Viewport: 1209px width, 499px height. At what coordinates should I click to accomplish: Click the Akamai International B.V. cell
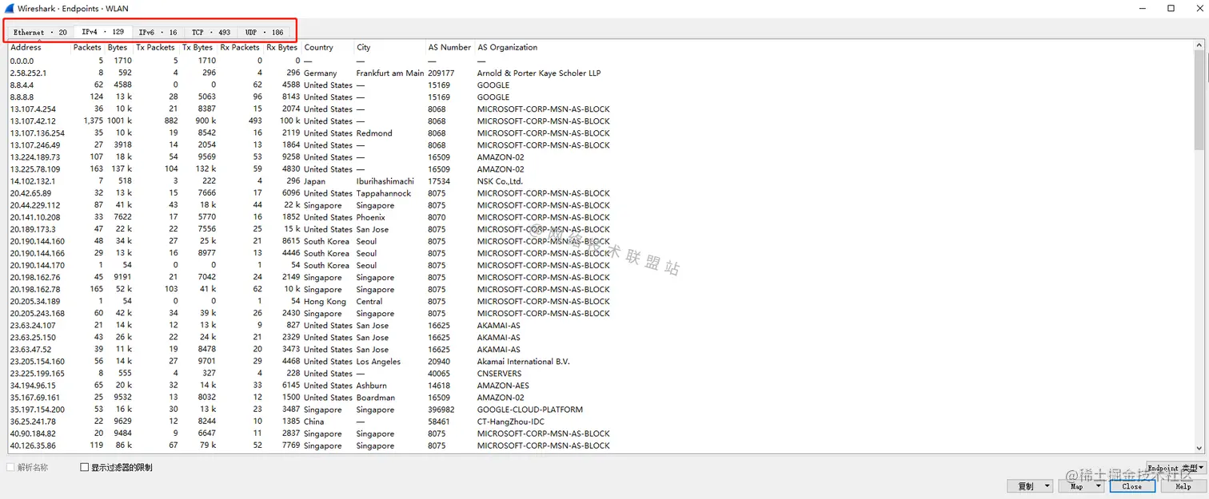coord(524,362)
